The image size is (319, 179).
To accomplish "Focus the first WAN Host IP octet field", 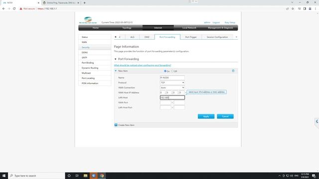I will click(x=162, y=92).
